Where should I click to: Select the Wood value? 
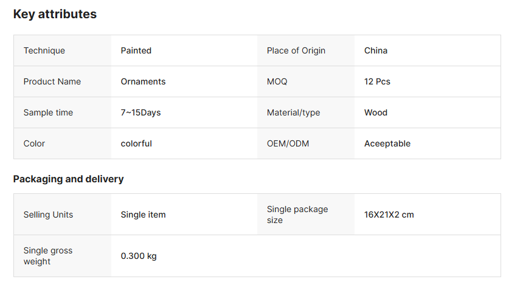point(376,112)
